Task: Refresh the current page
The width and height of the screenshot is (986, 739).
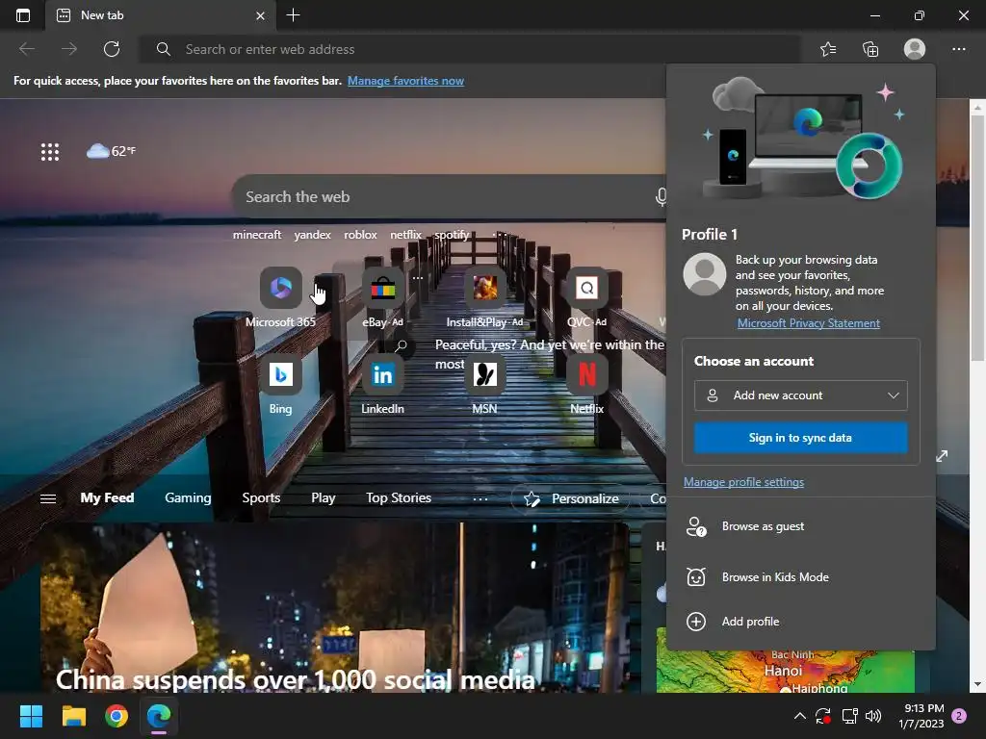Action: coord(112,49)
